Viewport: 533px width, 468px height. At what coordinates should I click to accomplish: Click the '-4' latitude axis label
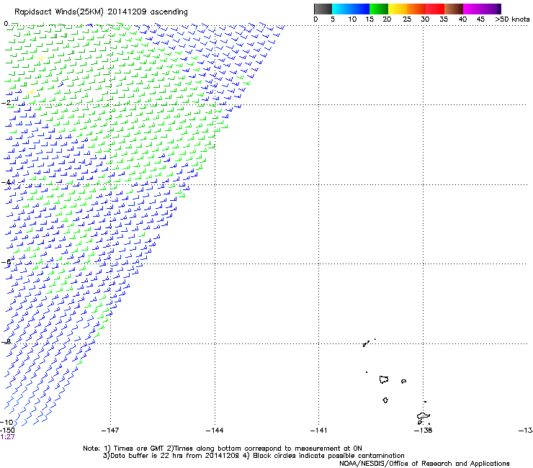click(x=6, y=182)
